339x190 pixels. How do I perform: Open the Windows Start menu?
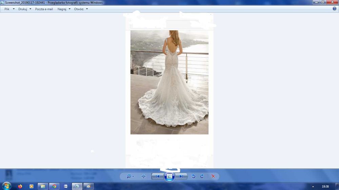tap(6, 186)
